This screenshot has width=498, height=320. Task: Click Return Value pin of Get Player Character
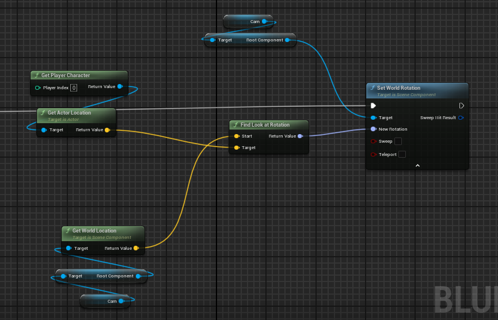coord(120,86)
